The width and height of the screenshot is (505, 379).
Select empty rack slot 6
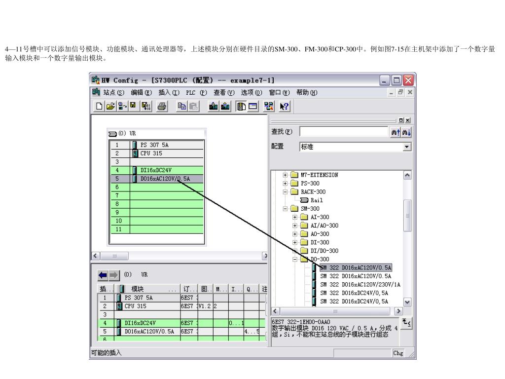click(157, 187)
